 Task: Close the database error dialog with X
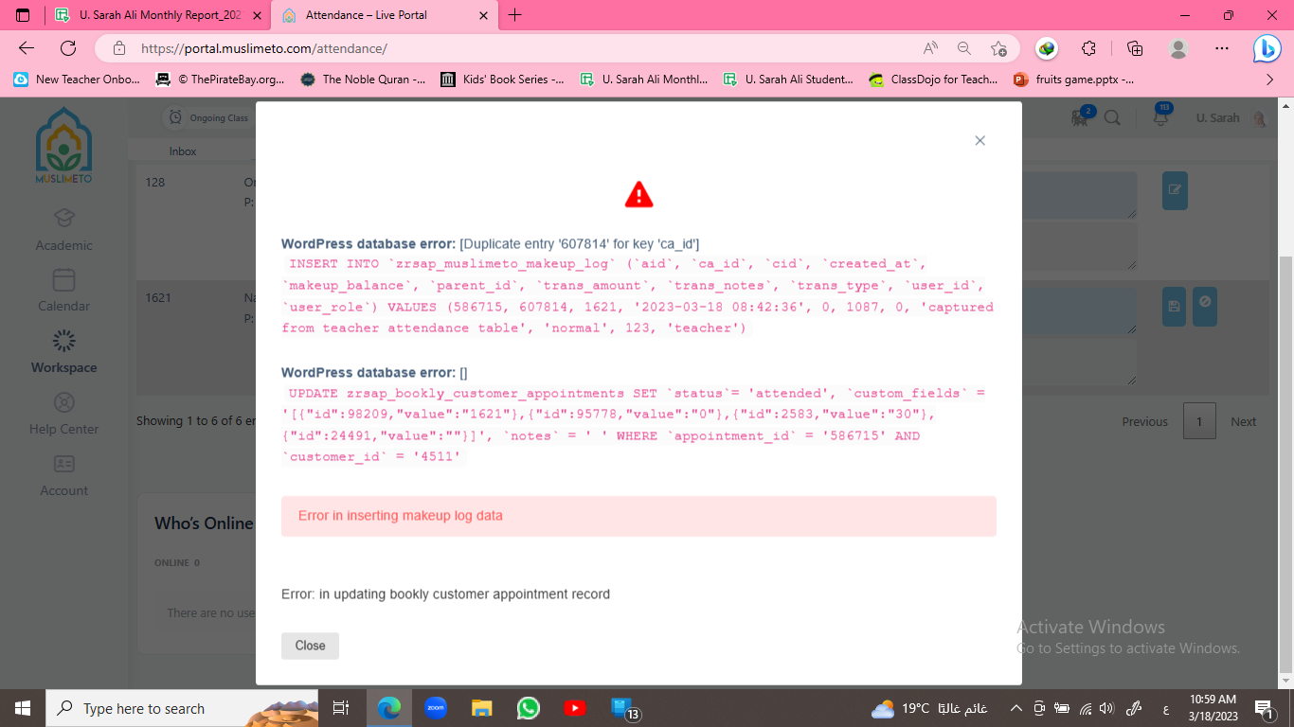pos(980,140)
